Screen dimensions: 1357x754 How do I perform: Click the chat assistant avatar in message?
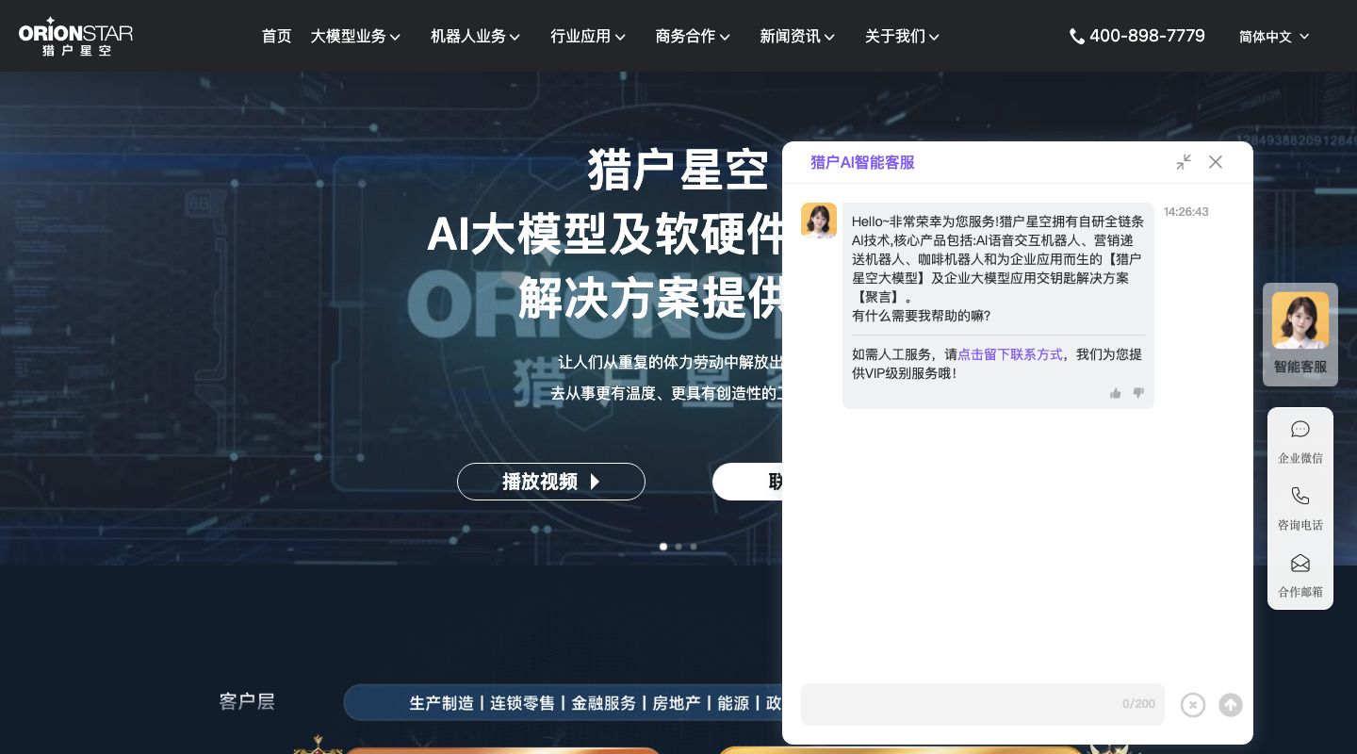click(x=819, y=221)
